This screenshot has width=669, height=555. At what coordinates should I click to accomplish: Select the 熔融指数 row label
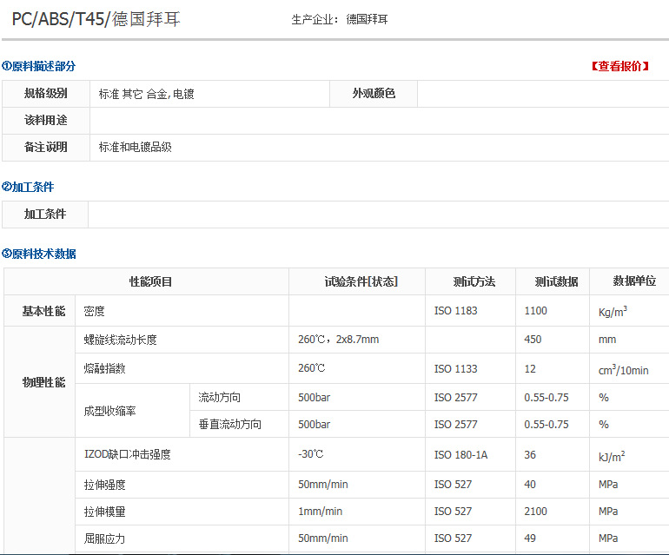coord(104,368)
